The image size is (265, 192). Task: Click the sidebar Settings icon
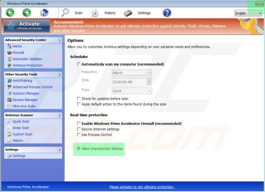pos(9,156)
